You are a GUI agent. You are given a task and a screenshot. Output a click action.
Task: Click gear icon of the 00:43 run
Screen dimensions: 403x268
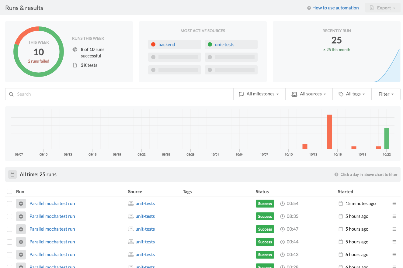[x=21, y=255]
